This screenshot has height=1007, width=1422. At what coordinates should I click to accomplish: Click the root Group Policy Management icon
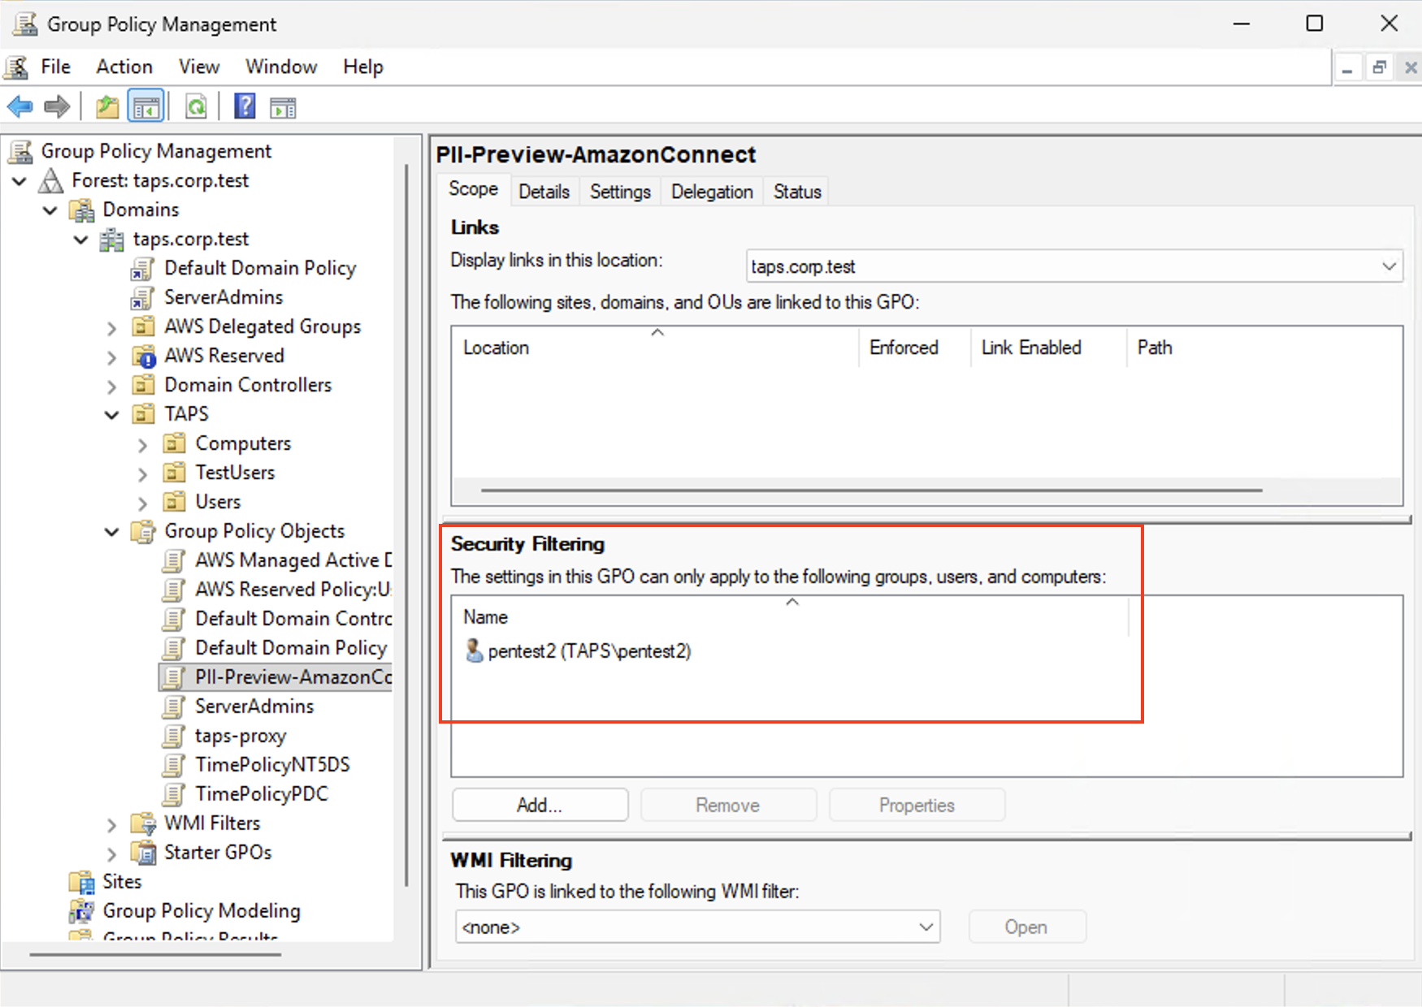click(x=20, y=151)
